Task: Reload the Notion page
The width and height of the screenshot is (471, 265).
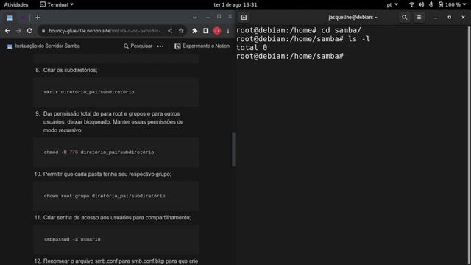Action: click(29, 31)
